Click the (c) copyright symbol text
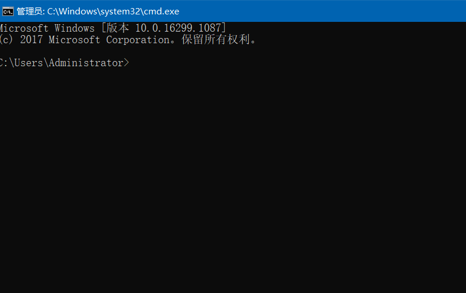Image resolution: width=466 pixels, height=293 pixels. click(6, 40)
